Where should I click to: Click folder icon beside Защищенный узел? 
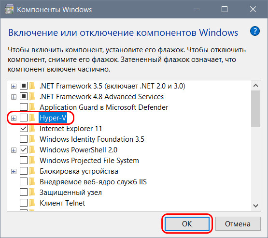click(32, 192)
